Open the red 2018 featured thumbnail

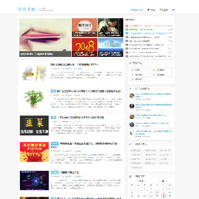(85, 48)
